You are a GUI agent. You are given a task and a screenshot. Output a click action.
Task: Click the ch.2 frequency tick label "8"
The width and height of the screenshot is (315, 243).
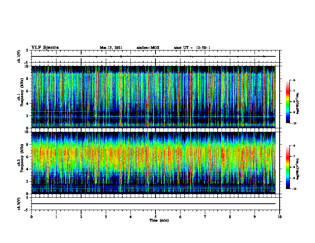27,145
